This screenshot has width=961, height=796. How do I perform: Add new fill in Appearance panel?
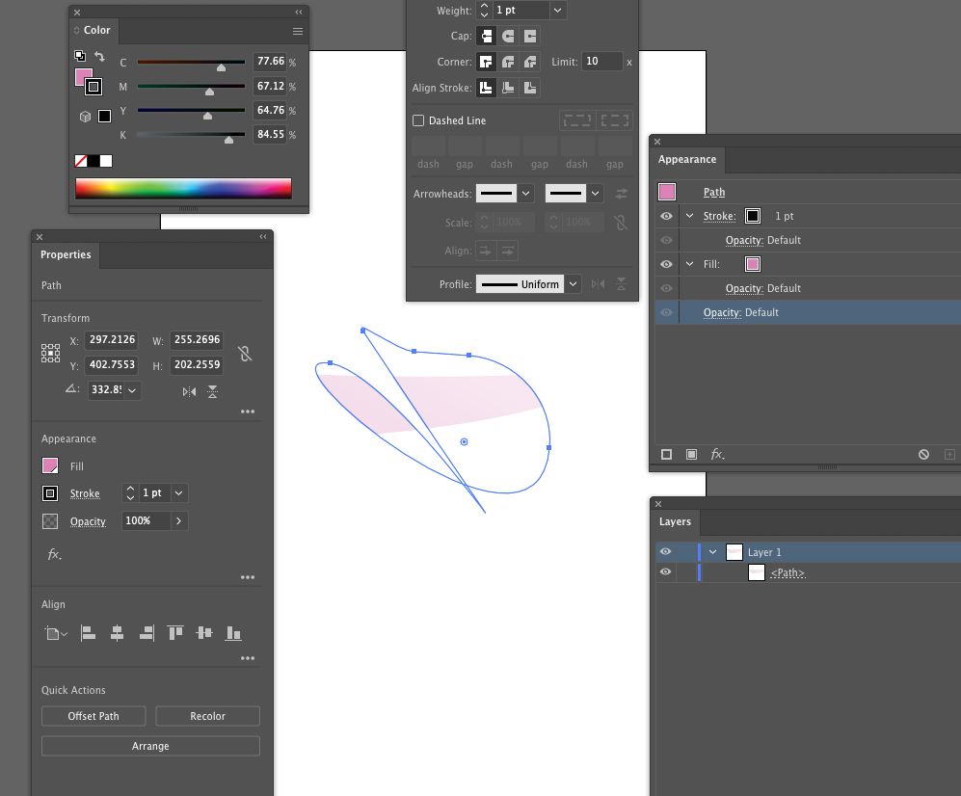[x=691, y=454]
